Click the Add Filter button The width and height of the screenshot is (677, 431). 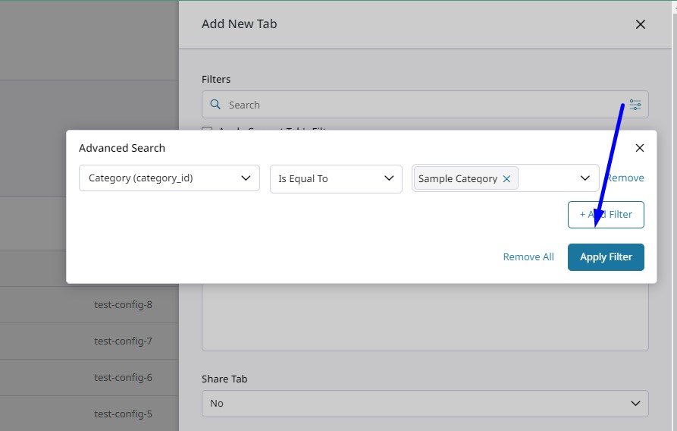pyautogui.click(x=606, y=215)
